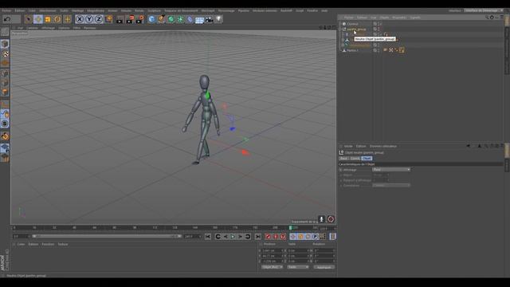Switch to the Base tab
This screenshot has height=287, width=510.
[343, 159]
